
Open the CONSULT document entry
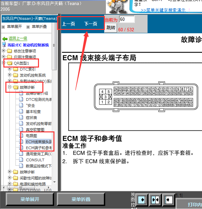35,160
